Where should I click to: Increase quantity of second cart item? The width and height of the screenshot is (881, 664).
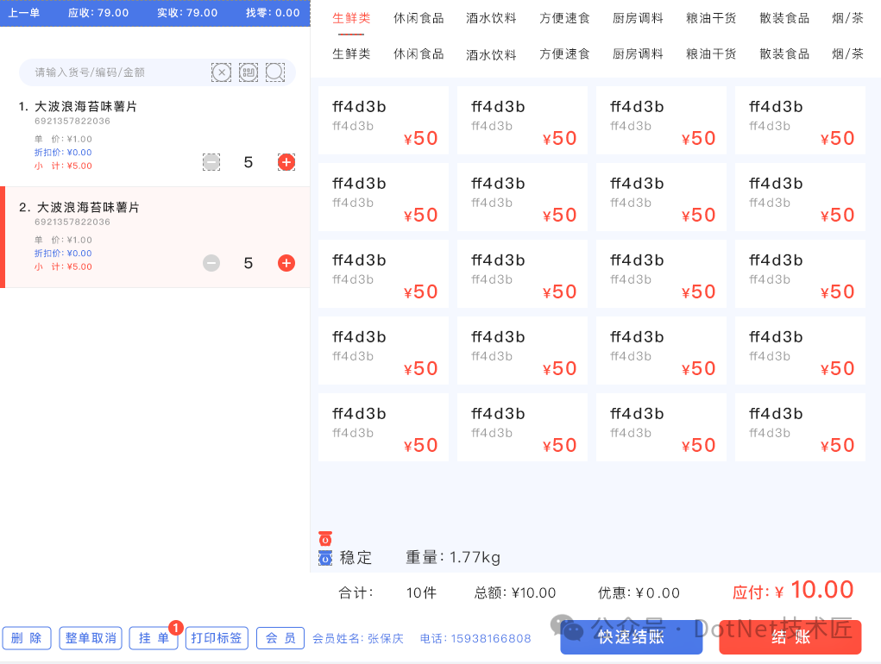coord(286,263)
